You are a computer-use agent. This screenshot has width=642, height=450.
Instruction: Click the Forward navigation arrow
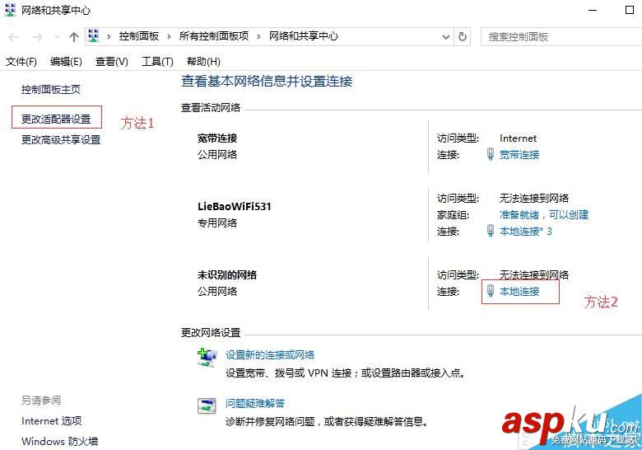(37, 37)
